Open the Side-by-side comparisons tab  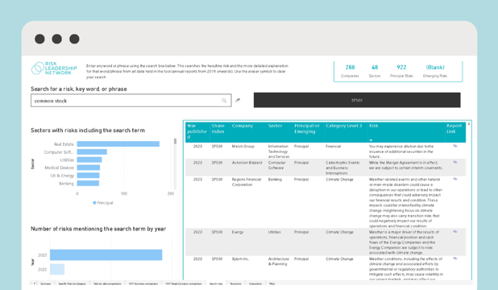(107, 284)
